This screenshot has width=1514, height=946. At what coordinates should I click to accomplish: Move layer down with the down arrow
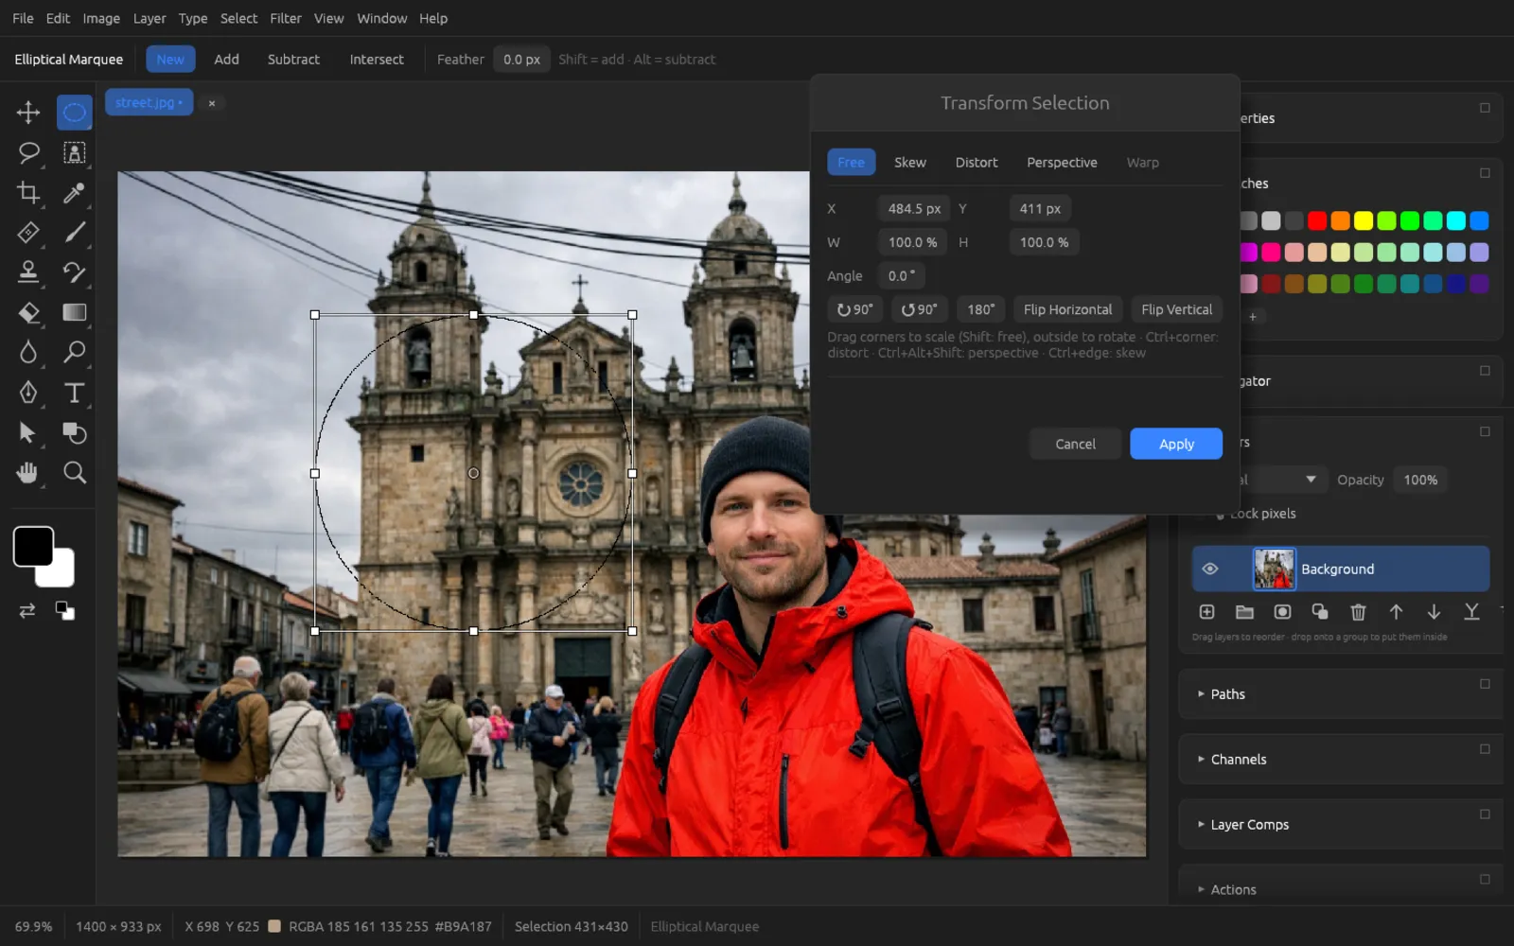1434,612
